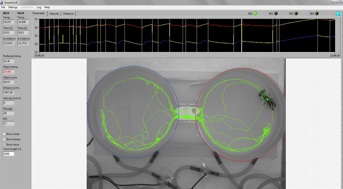Viewport: 343px width, 189px height.
Task: Click the Object zone INCR field
Action: pyautogui.click(x=9, y=82)
